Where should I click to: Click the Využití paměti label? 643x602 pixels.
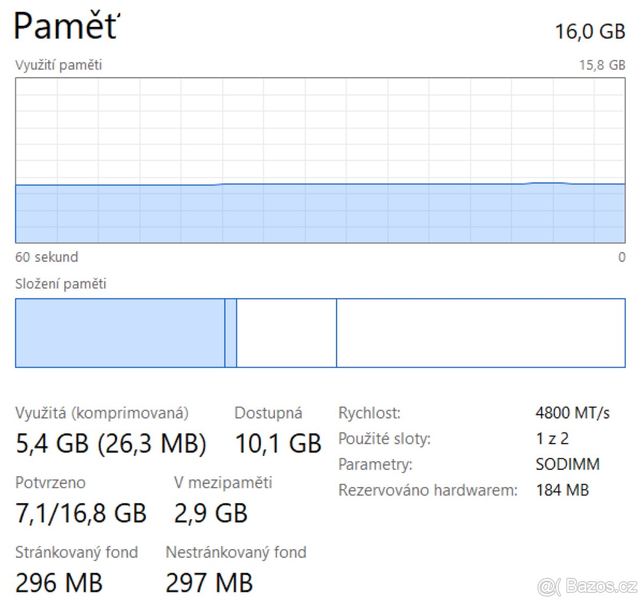point(58,65)
